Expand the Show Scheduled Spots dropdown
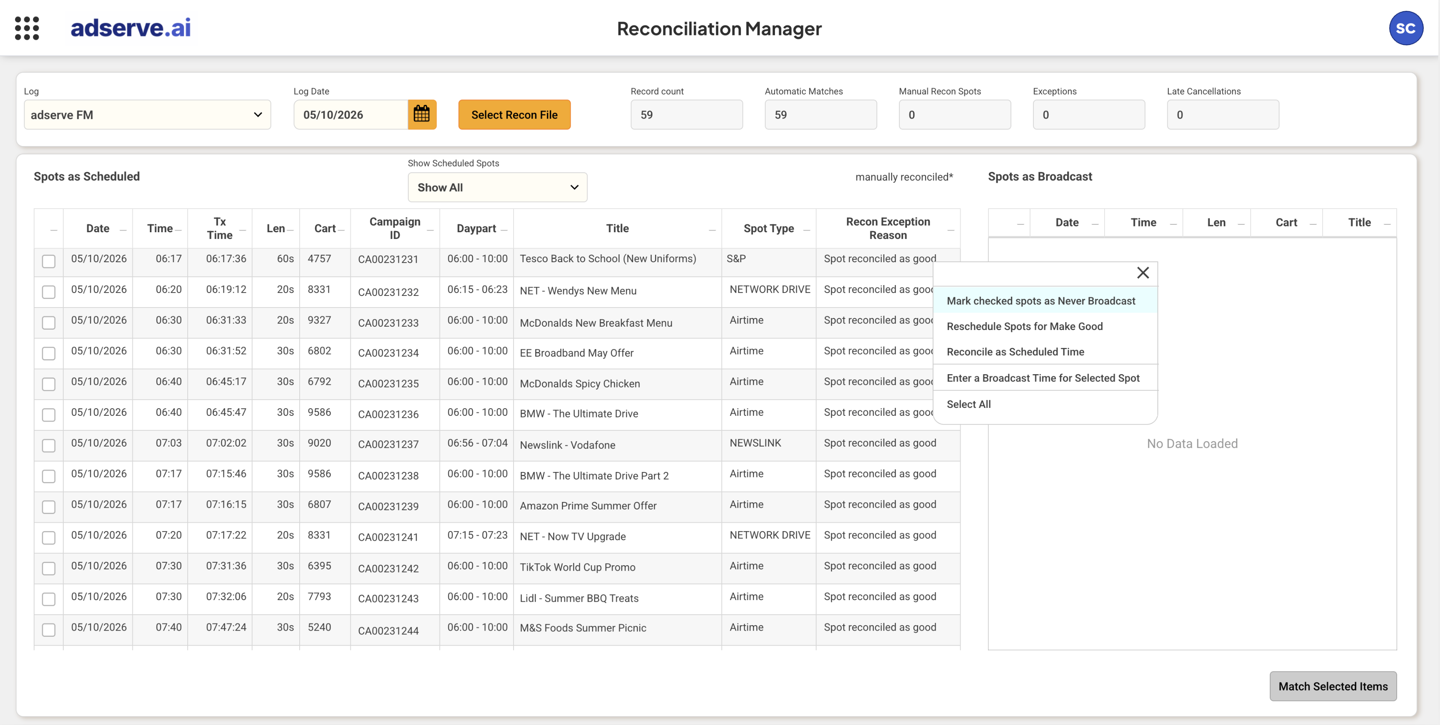This screenshot has height=725, width=1440. click(497, 187)
